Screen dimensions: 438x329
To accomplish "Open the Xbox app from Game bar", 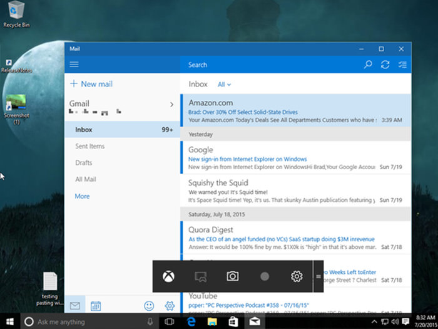I will (168, 276).
